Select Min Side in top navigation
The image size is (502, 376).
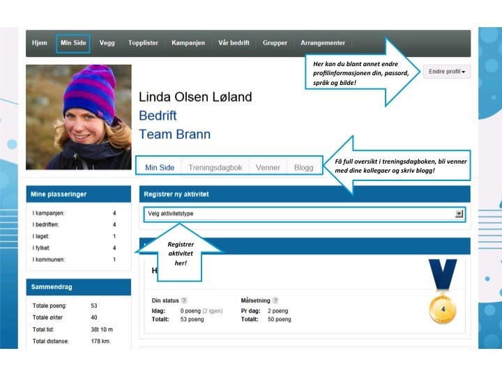pyautogui.click(x=73, y=43)
